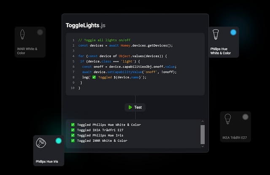Toggle the gray status dot on INNR card
Viewport: 270px width, 175px height.
(x=40, y=32)
